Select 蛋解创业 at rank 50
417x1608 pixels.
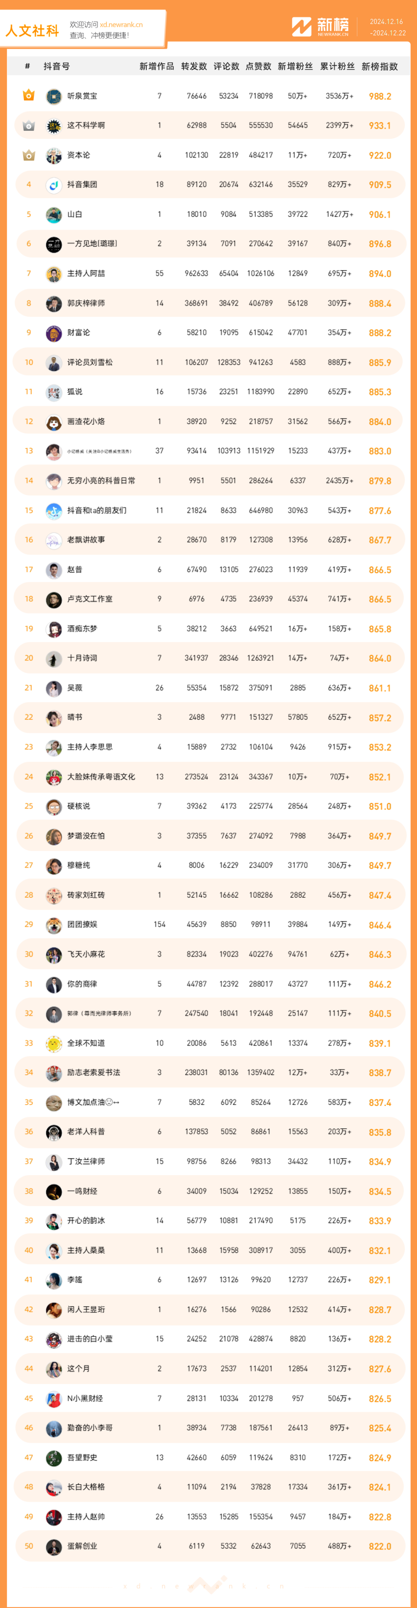pyautogui.click(x=82, y=1546)
